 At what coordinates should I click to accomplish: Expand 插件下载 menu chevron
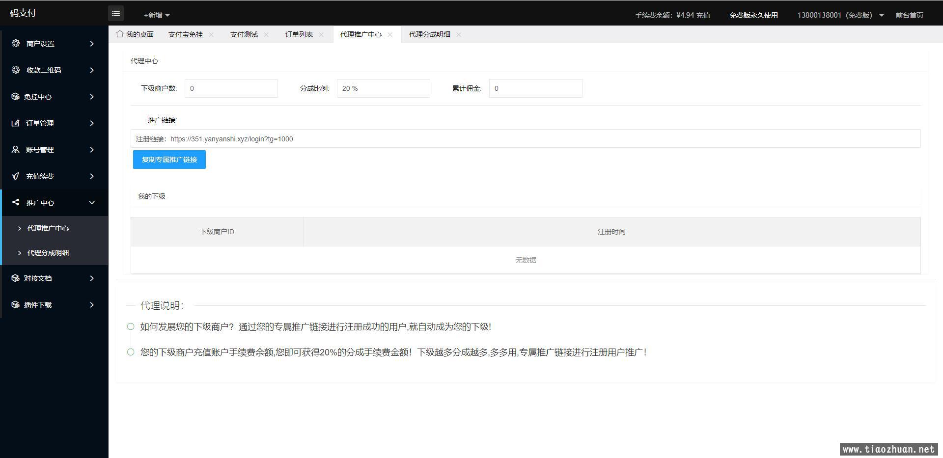pos(92,305)
